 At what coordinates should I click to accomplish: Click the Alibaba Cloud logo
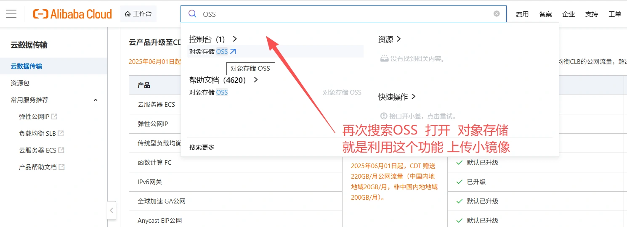pyautogui.click(x=72, y=14)
